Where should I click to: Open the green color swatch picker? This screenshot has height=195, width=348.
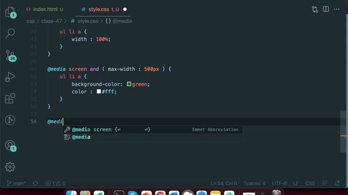pyautogui.click(x=129, y=84)
